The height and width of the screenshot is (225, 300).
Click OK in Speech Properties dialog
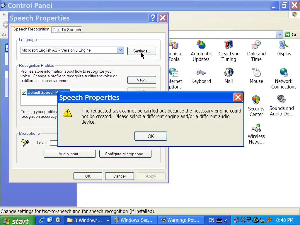pos(88,176)
